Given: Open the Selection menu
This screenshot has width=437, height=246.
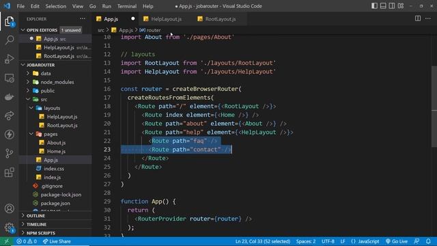Looking at the screenshot, I should 56,6.
